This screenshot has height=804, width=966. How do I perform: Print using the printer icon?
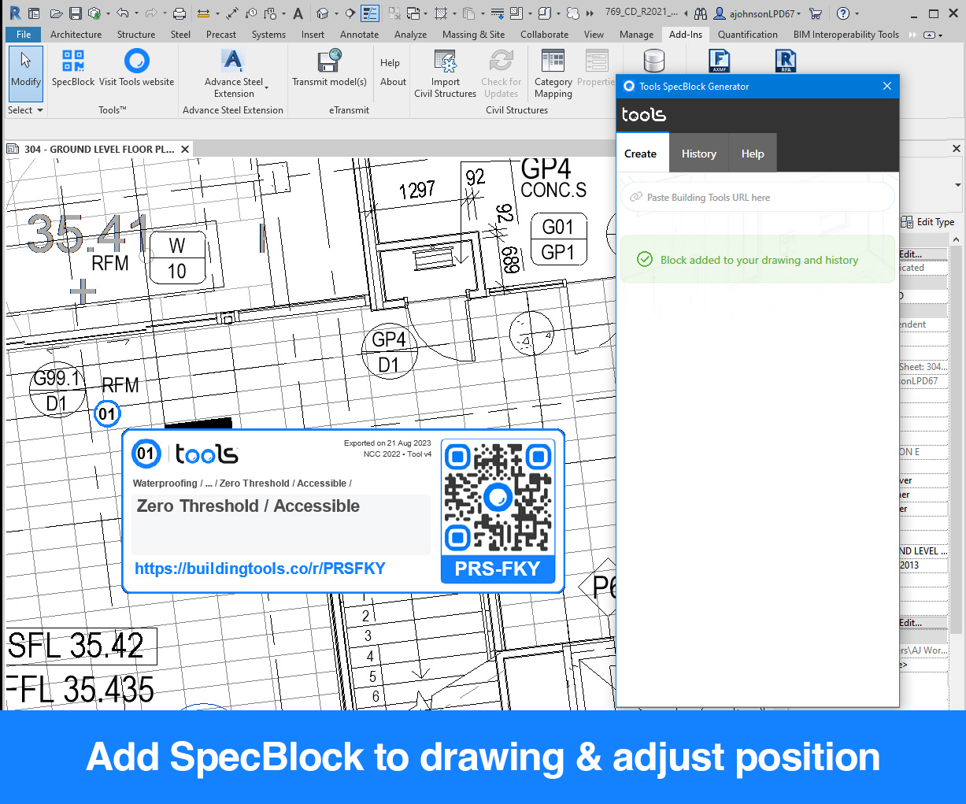pyautogui.click(x=180, y=13)
